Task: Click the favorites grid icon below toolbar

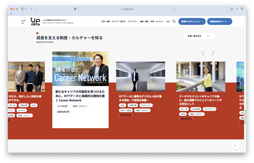Action: (x=11, y=14)
